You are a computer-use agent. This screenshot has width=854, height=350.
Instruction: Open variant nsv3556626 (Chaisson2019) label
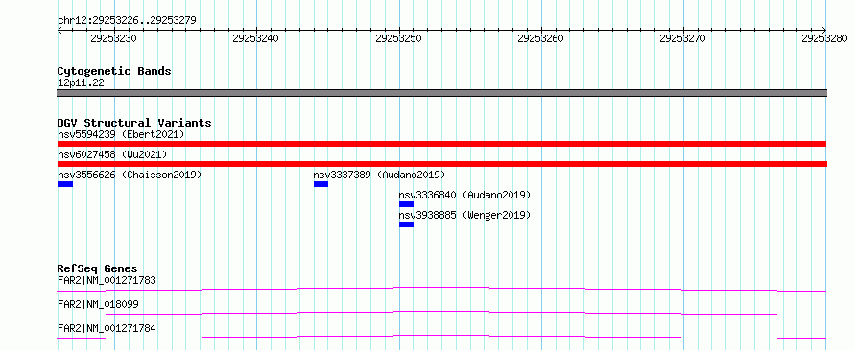tap(130, 175)
